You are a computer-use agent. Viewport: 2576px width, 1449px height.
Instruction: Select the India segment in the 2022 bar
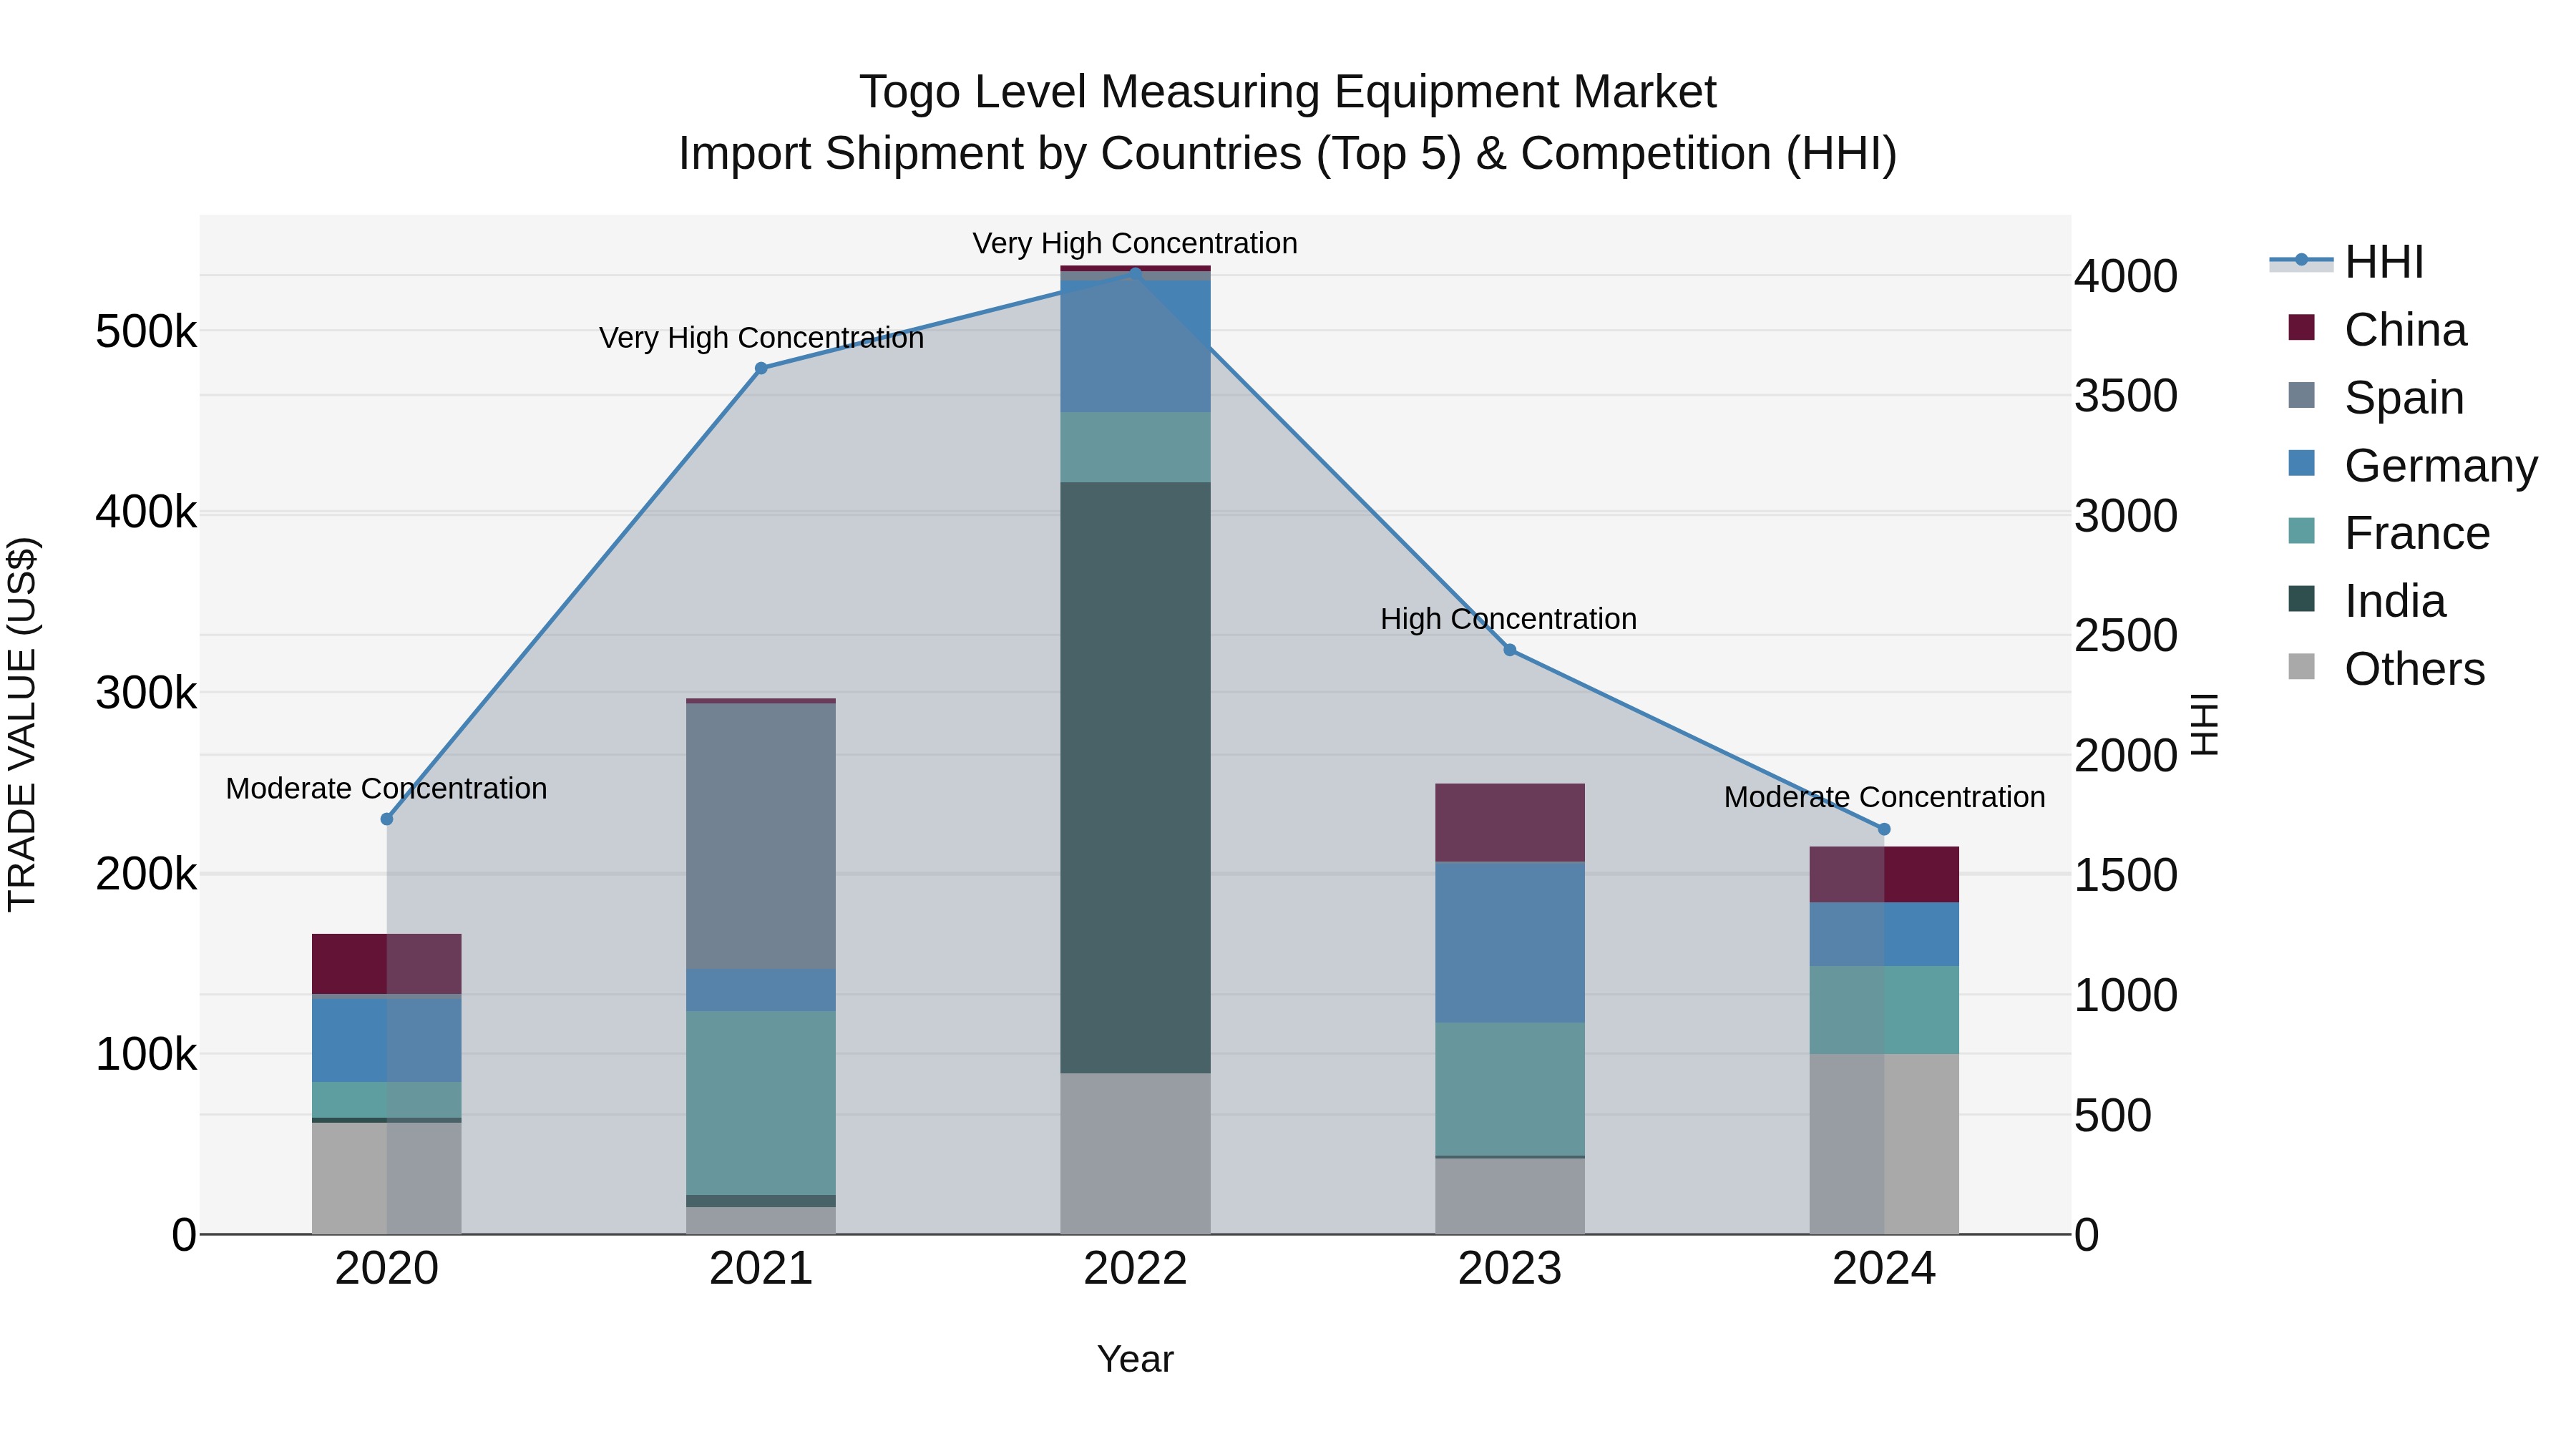coord(1135,778)
